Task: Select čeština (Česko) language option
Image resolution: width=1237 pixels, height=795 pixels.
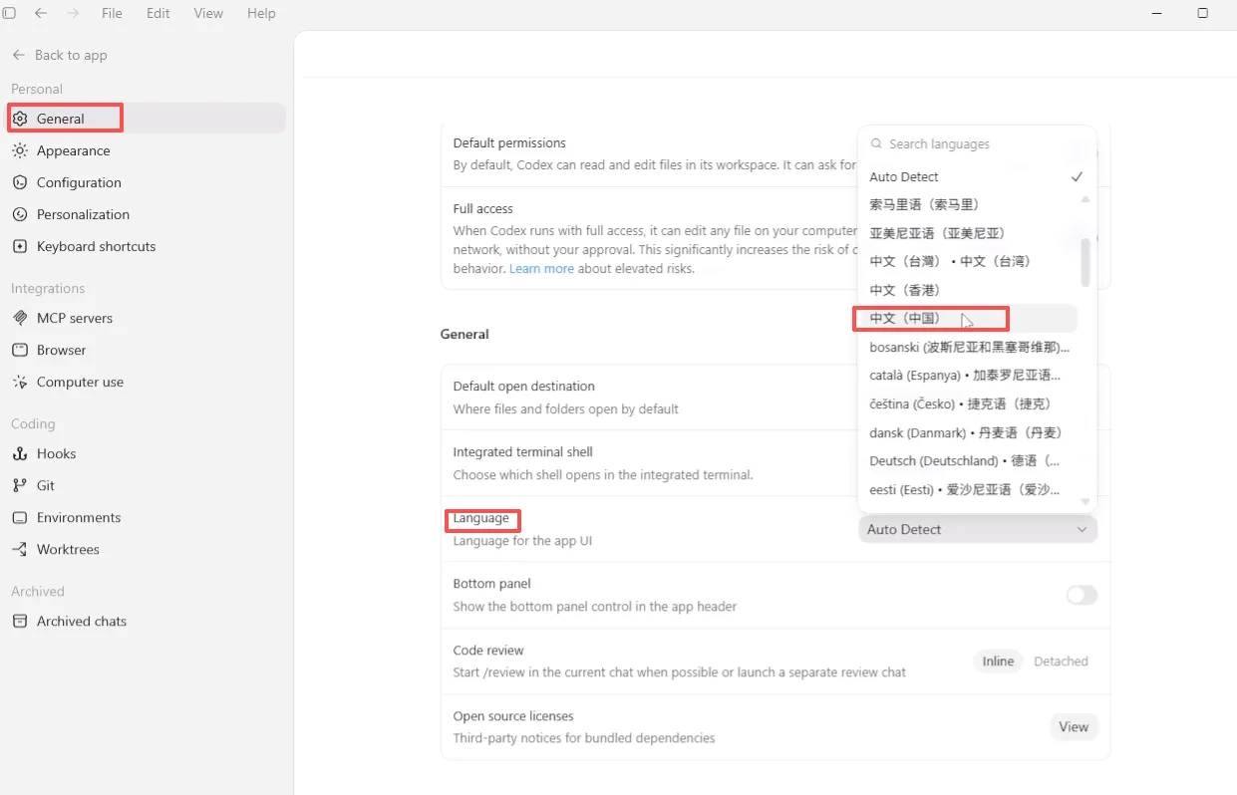Action: coord(969,403)
